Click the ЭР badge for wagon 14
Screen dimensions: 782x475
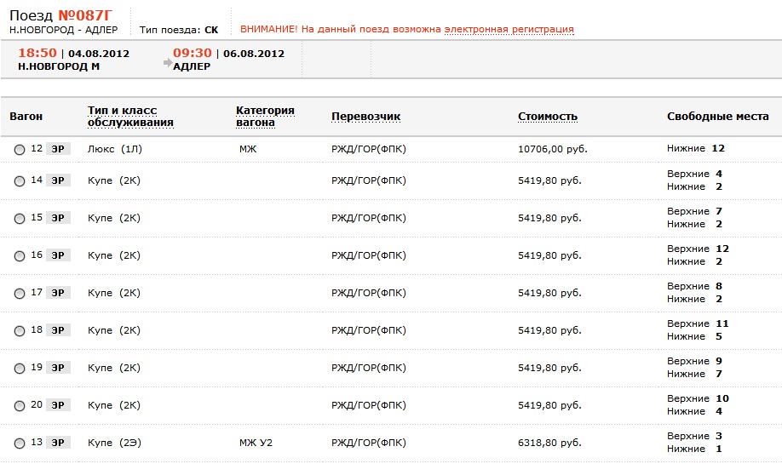point(58,180)
